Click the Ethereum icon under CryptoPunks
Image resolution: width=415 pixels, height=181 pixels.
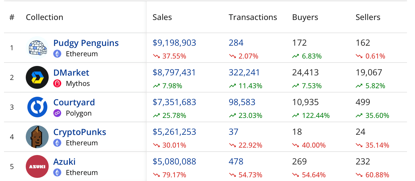pos(57,143)
